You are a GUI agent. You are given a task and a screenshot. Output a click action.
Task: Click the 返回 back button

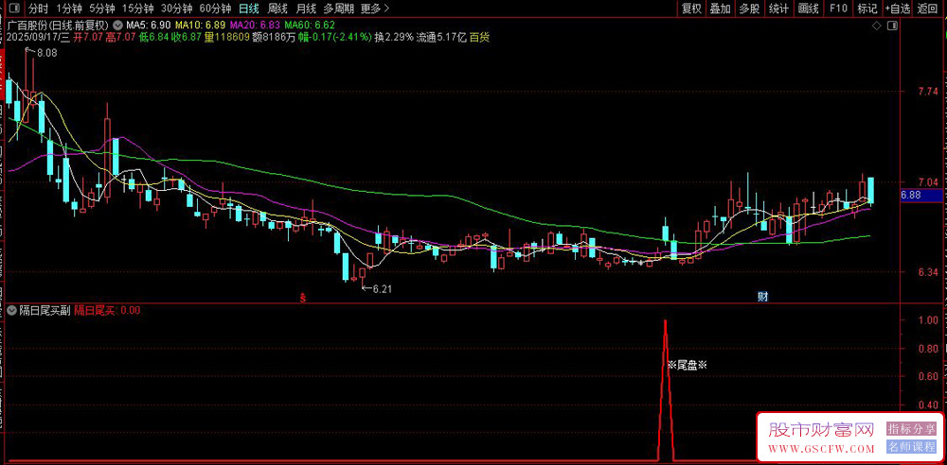click(x=928, y=9)
